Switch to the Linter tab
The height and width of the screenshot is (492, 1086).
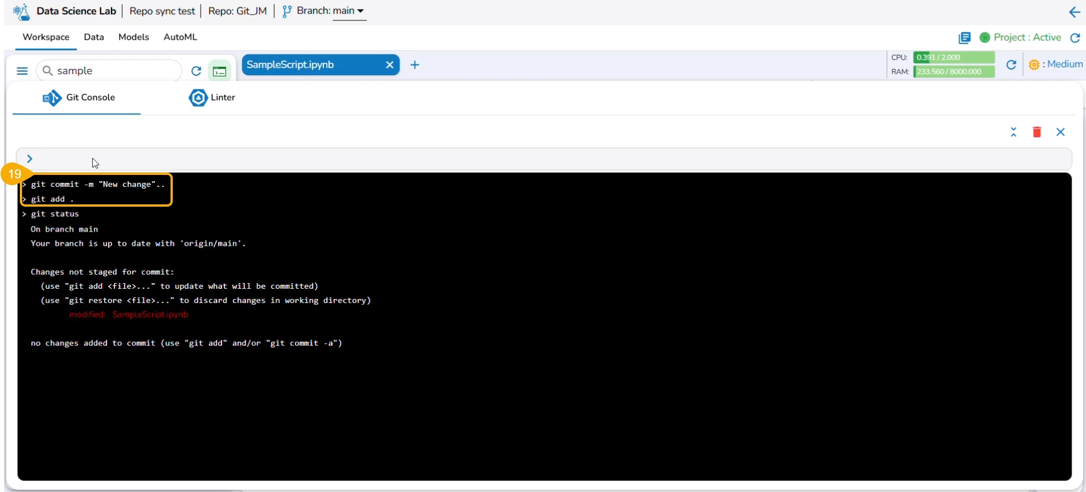[212, 97]
